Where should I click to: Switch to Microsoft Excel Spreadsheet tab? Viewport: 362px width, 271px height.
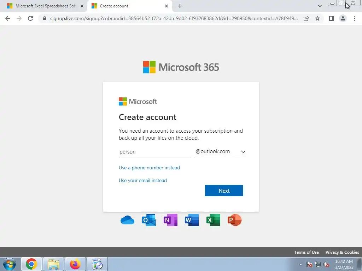(43, 6)
